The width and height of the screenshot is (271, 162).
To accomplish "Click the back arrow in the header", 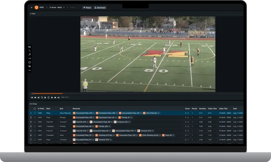I will click(x=32, y=7).
